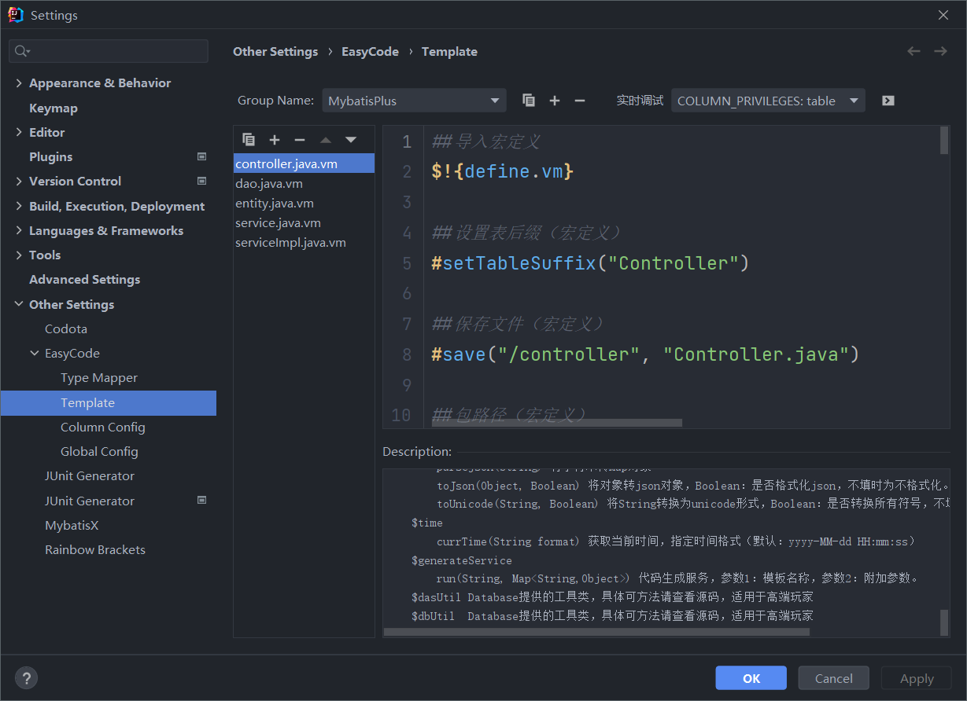The width and height of the screenshot is (967, 701).
Task: Select Global Config under EasyCode
Action: 99,451
